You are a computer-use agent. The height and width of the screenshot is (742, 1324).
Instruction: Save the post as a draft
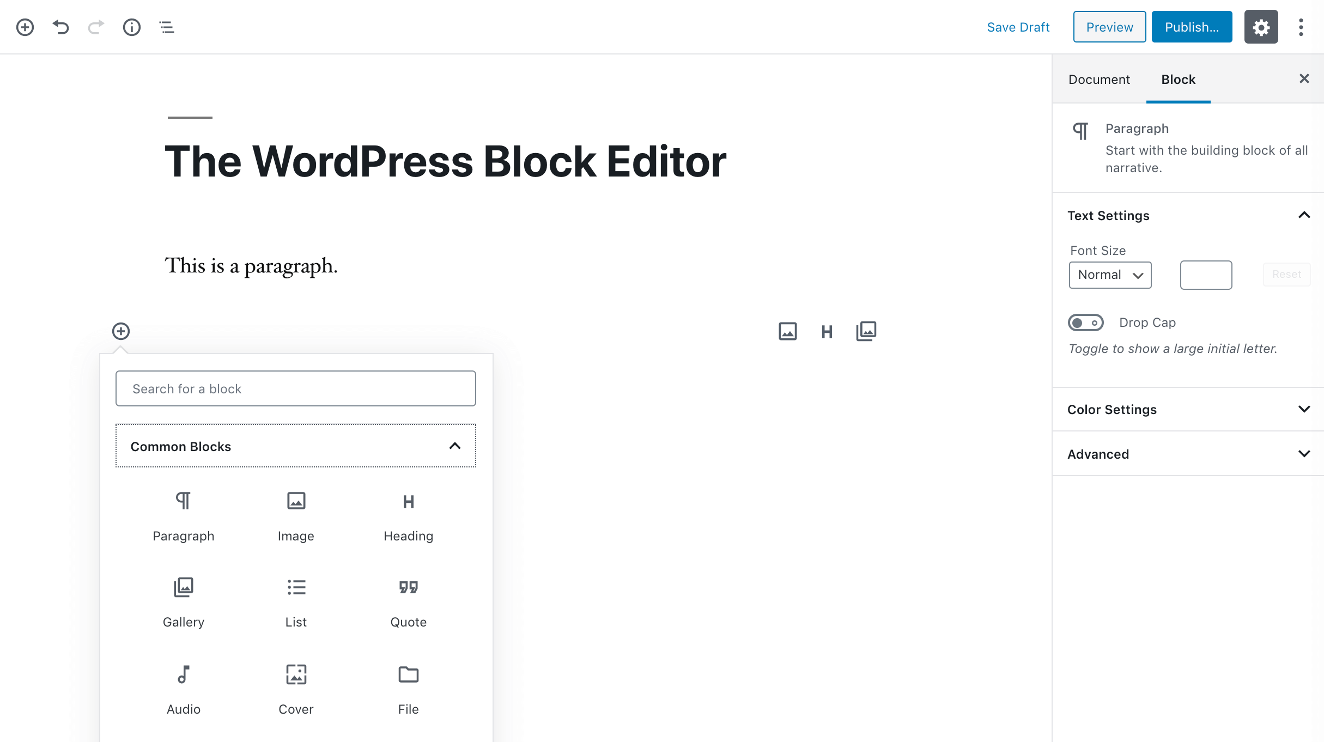(x=1018, y=26)
